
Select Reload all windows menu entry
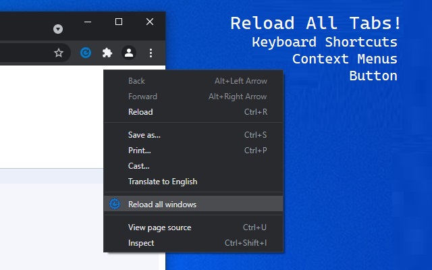point(162,204)
